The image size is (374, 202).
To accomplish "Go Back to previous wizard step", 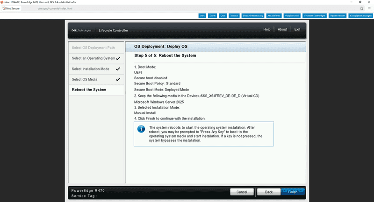I will click(269, 192).
